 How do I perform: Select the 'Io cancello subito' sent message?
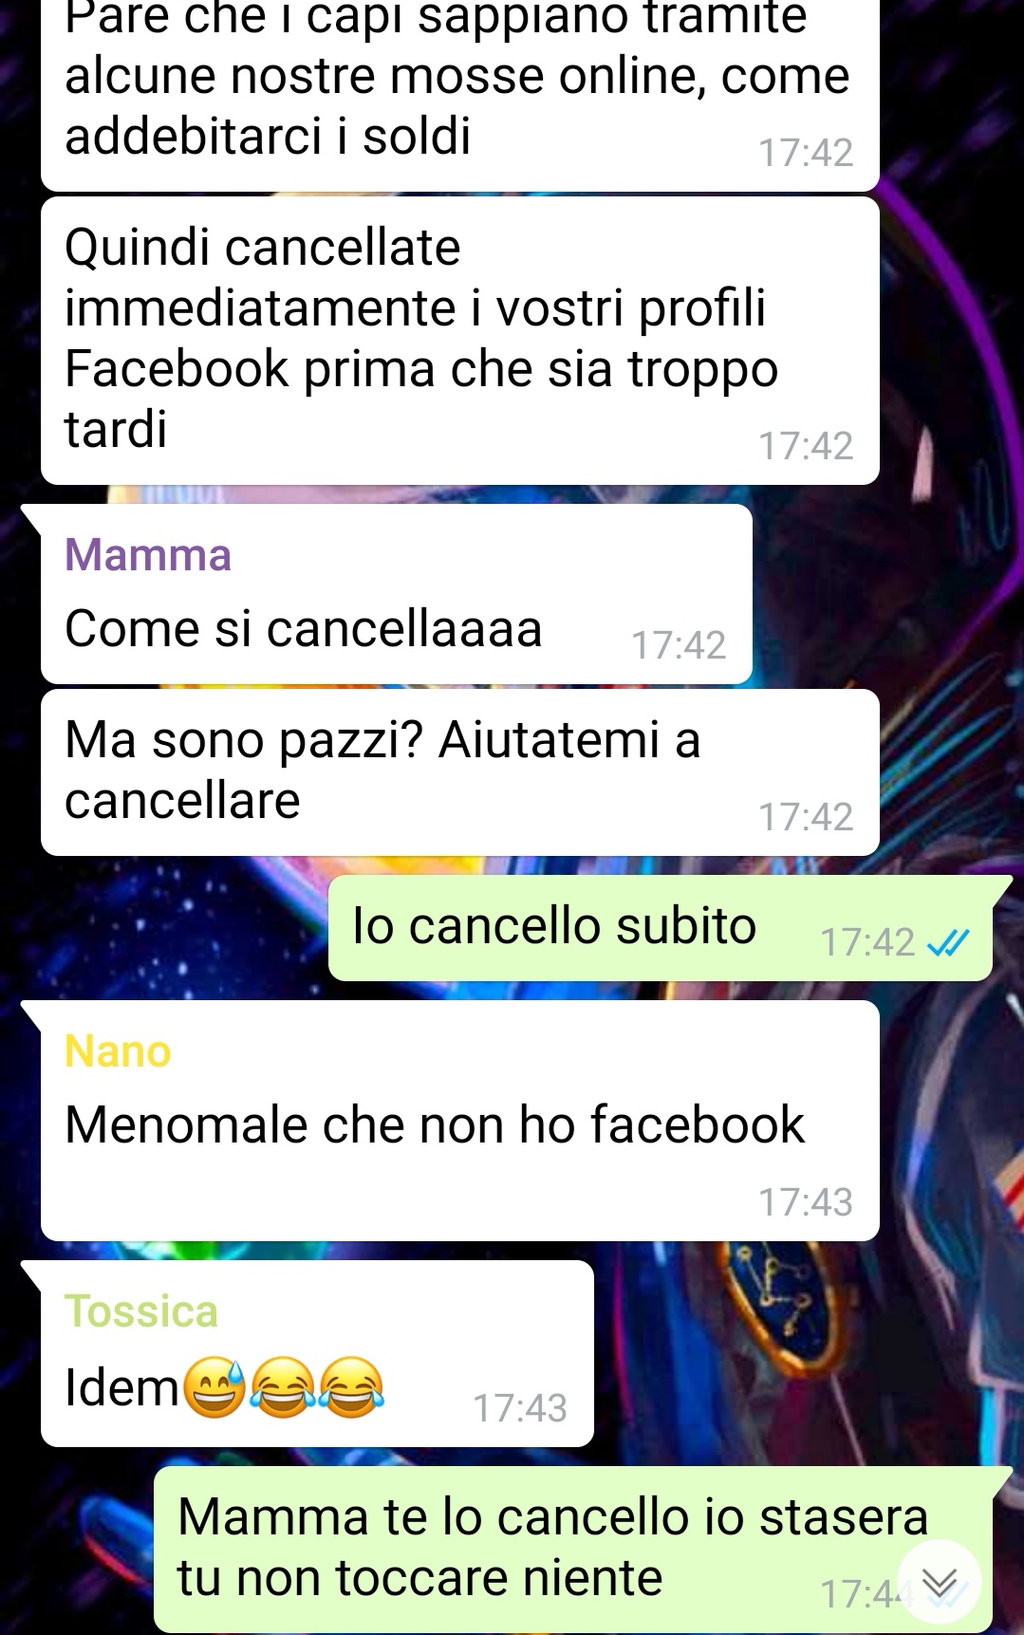(x=661, y=928)
